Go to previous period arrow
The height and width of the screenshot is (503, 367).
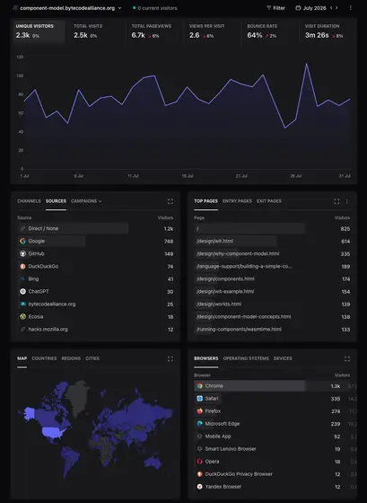tap(331, 8)
